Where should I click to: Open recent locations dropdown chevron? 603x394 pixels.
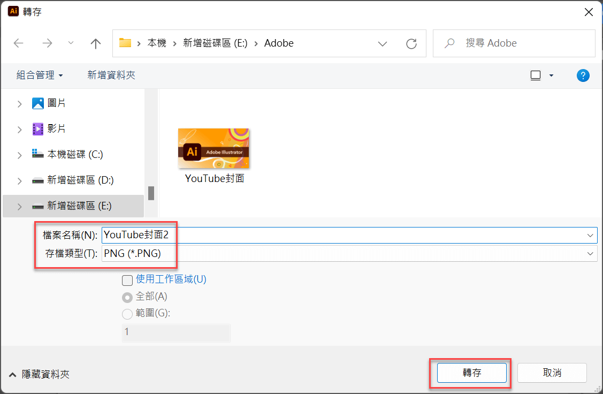point(71,43)
